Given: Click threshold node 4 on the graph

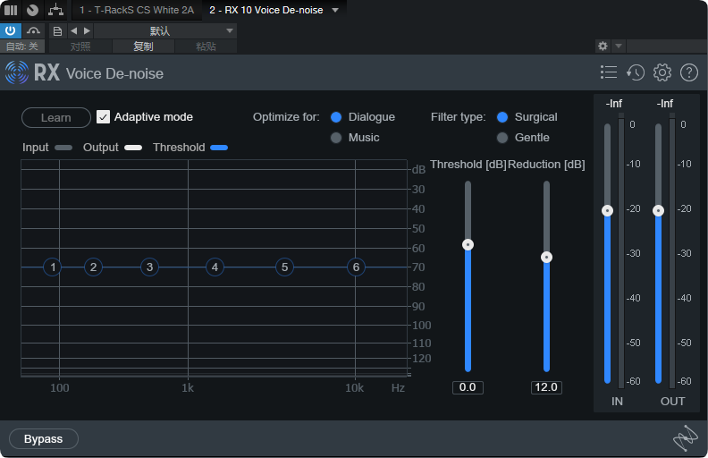Looking at the screenshot, I should [x=215, y=267].
